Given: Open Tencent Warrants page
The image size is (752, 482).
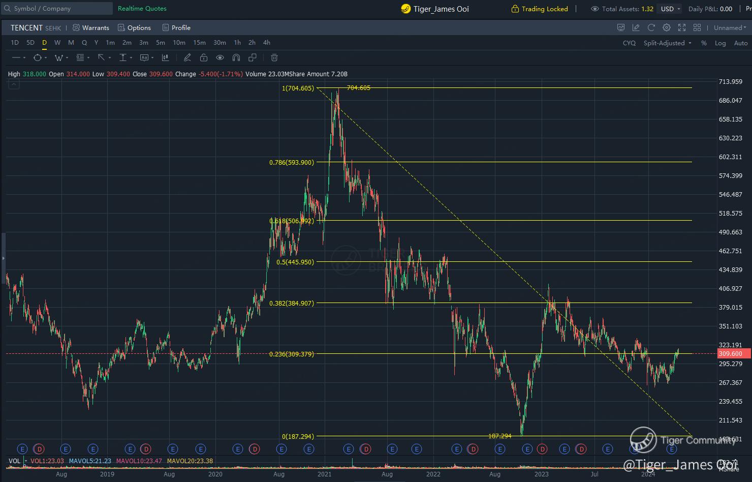Looking at the screenshot, I should pos(91,28).
